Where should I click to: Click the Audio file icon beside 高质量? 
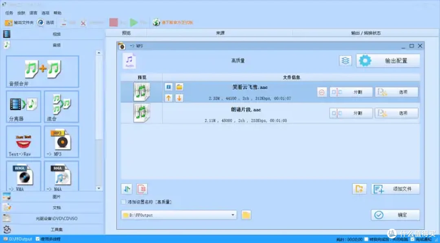(130, 61)
